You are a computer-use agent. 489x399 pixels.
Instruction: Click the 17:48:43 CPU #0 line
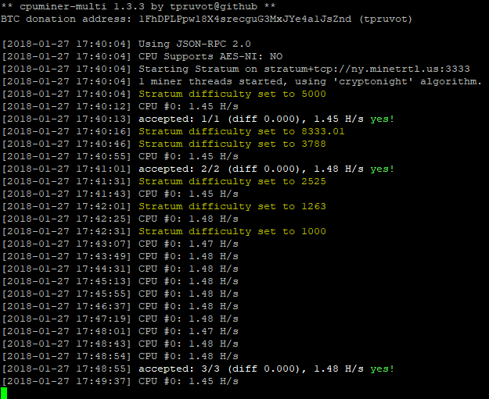[120, 344]
